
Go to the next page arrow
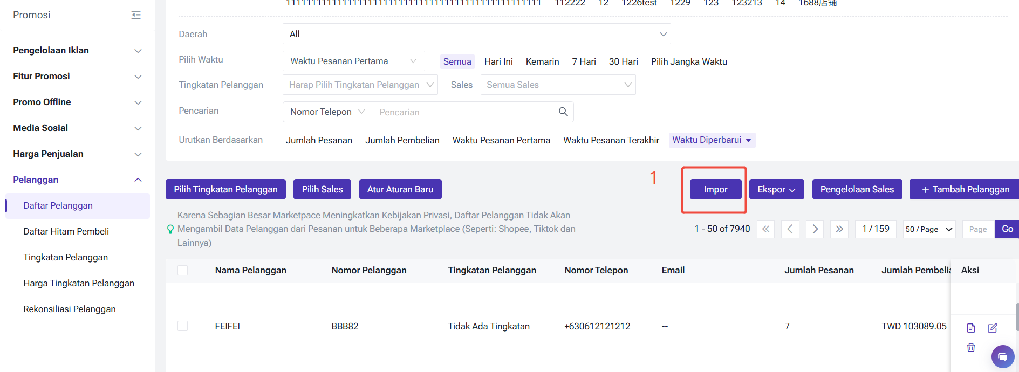coord(815,229)
